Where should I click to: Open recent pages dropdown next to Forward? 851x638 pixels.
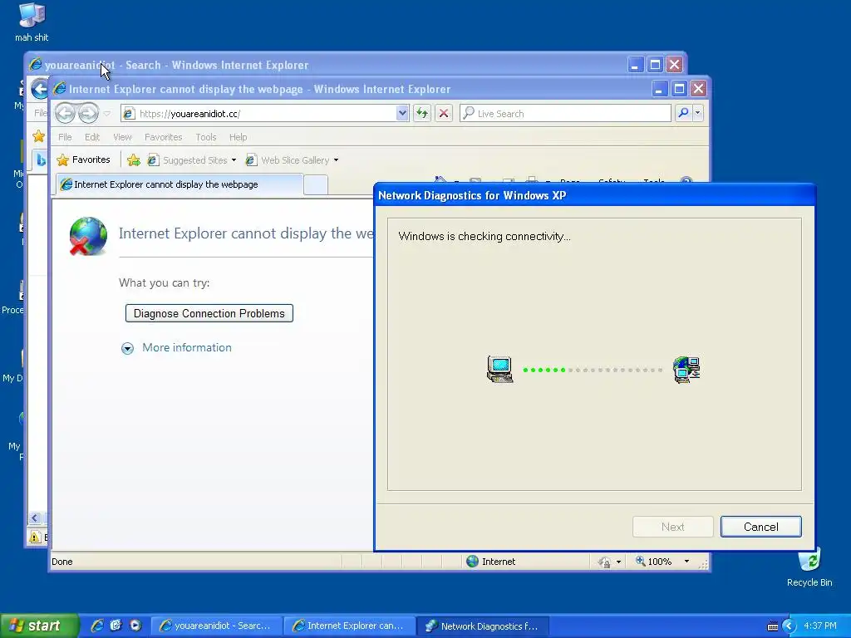pos(107,113)
